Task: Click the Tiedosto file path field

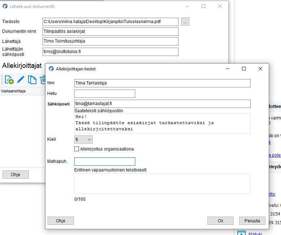Action: pyautogui.click(x=110, y=22)
